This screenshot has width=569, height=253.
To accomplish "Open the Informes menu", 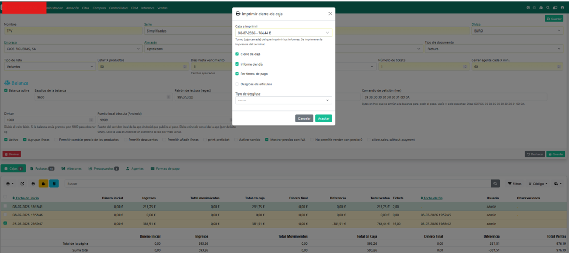I will [x=148, y=8].
